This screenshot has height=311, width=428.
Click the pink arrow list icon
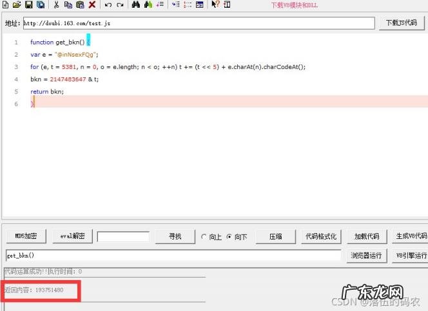coord(160,5)
